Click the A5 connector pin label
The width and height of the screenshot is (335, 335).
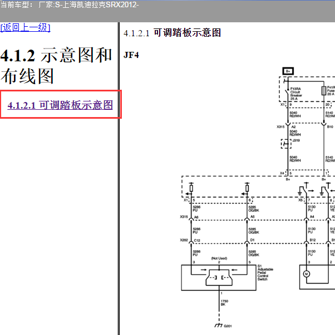pos(252,217)
